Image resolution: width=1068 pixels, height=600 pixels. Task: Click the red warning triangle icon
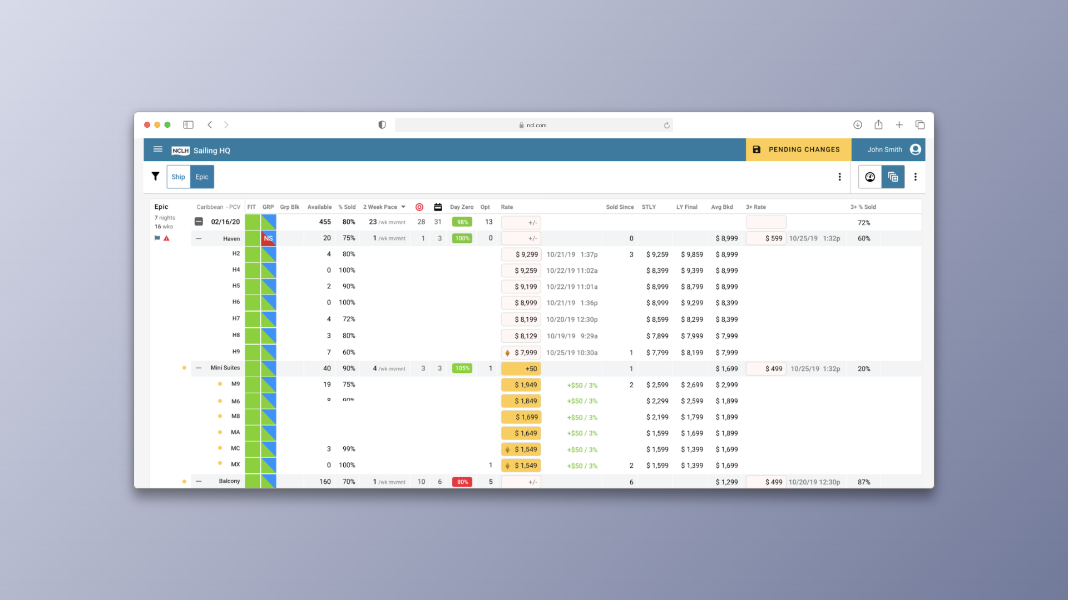click(x=166, y=238)
